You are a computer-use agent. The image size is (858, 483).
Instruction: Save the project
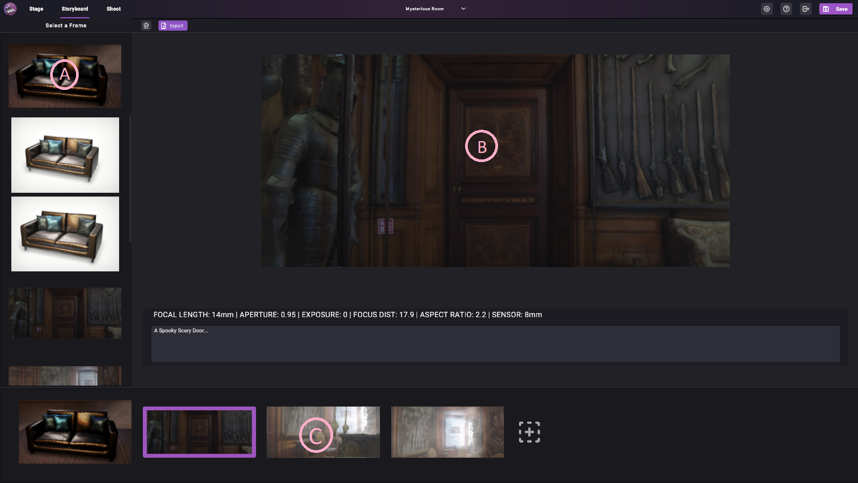(x=836, y=9)
